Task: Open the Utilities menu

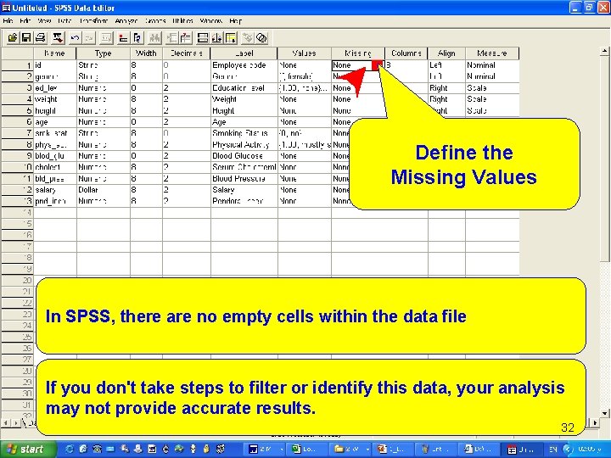Action: 182,20
